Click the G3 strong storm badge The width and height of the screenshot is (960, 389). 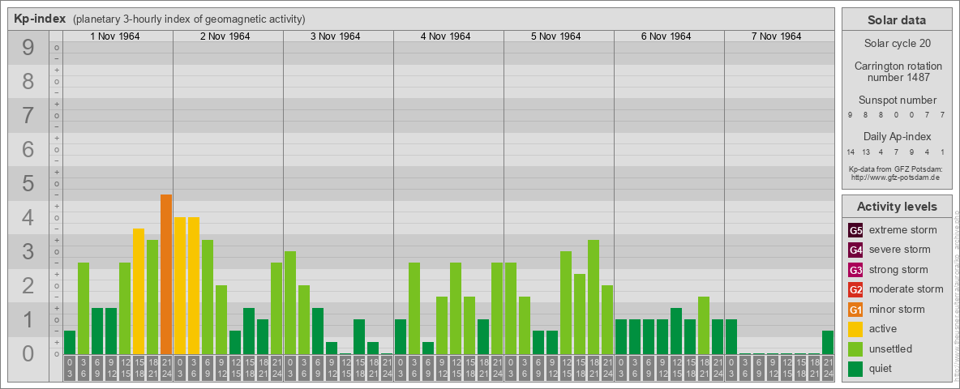855,270
